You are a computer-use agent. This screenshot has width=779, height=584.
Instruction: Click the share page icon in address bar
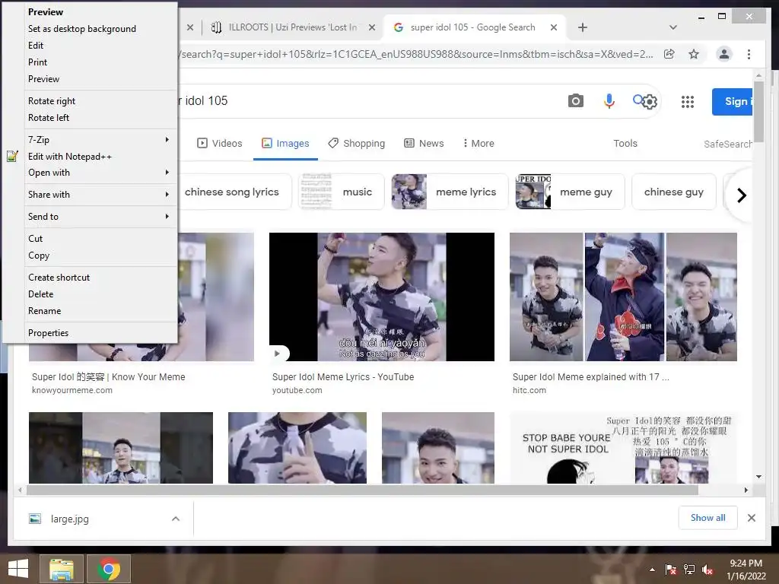click(x=669, y=54)
